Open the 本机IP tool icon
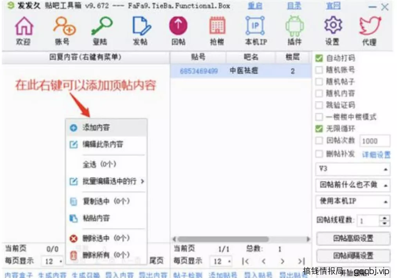The width and height of the screenshot is (397, 278). [x=255, y=27]
